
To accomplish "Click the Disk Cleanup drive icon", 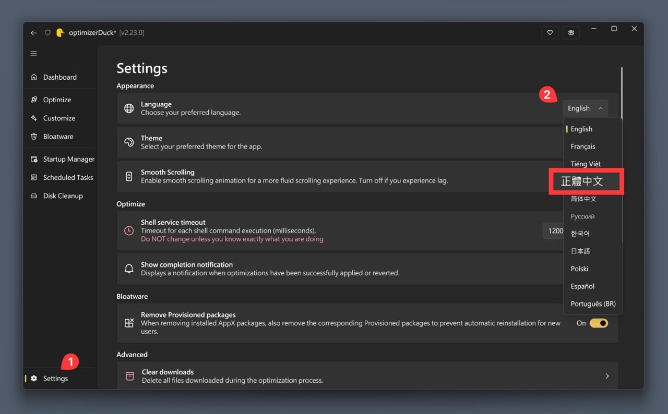I will [x=34, y=196].
